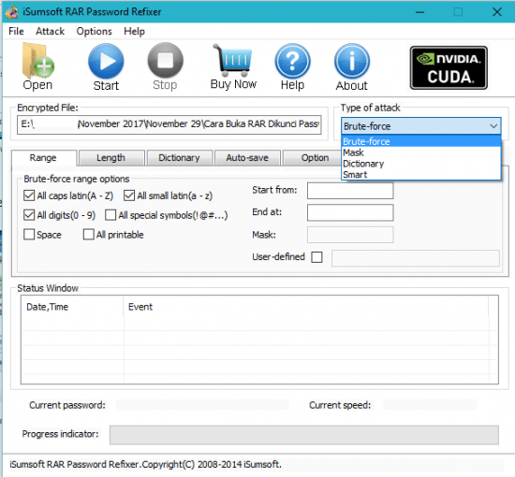This screenshot has width=515, height=477.
Task: Toggle All caps latin(A - Z) checkbox
Action: click(x=29, y=195)
